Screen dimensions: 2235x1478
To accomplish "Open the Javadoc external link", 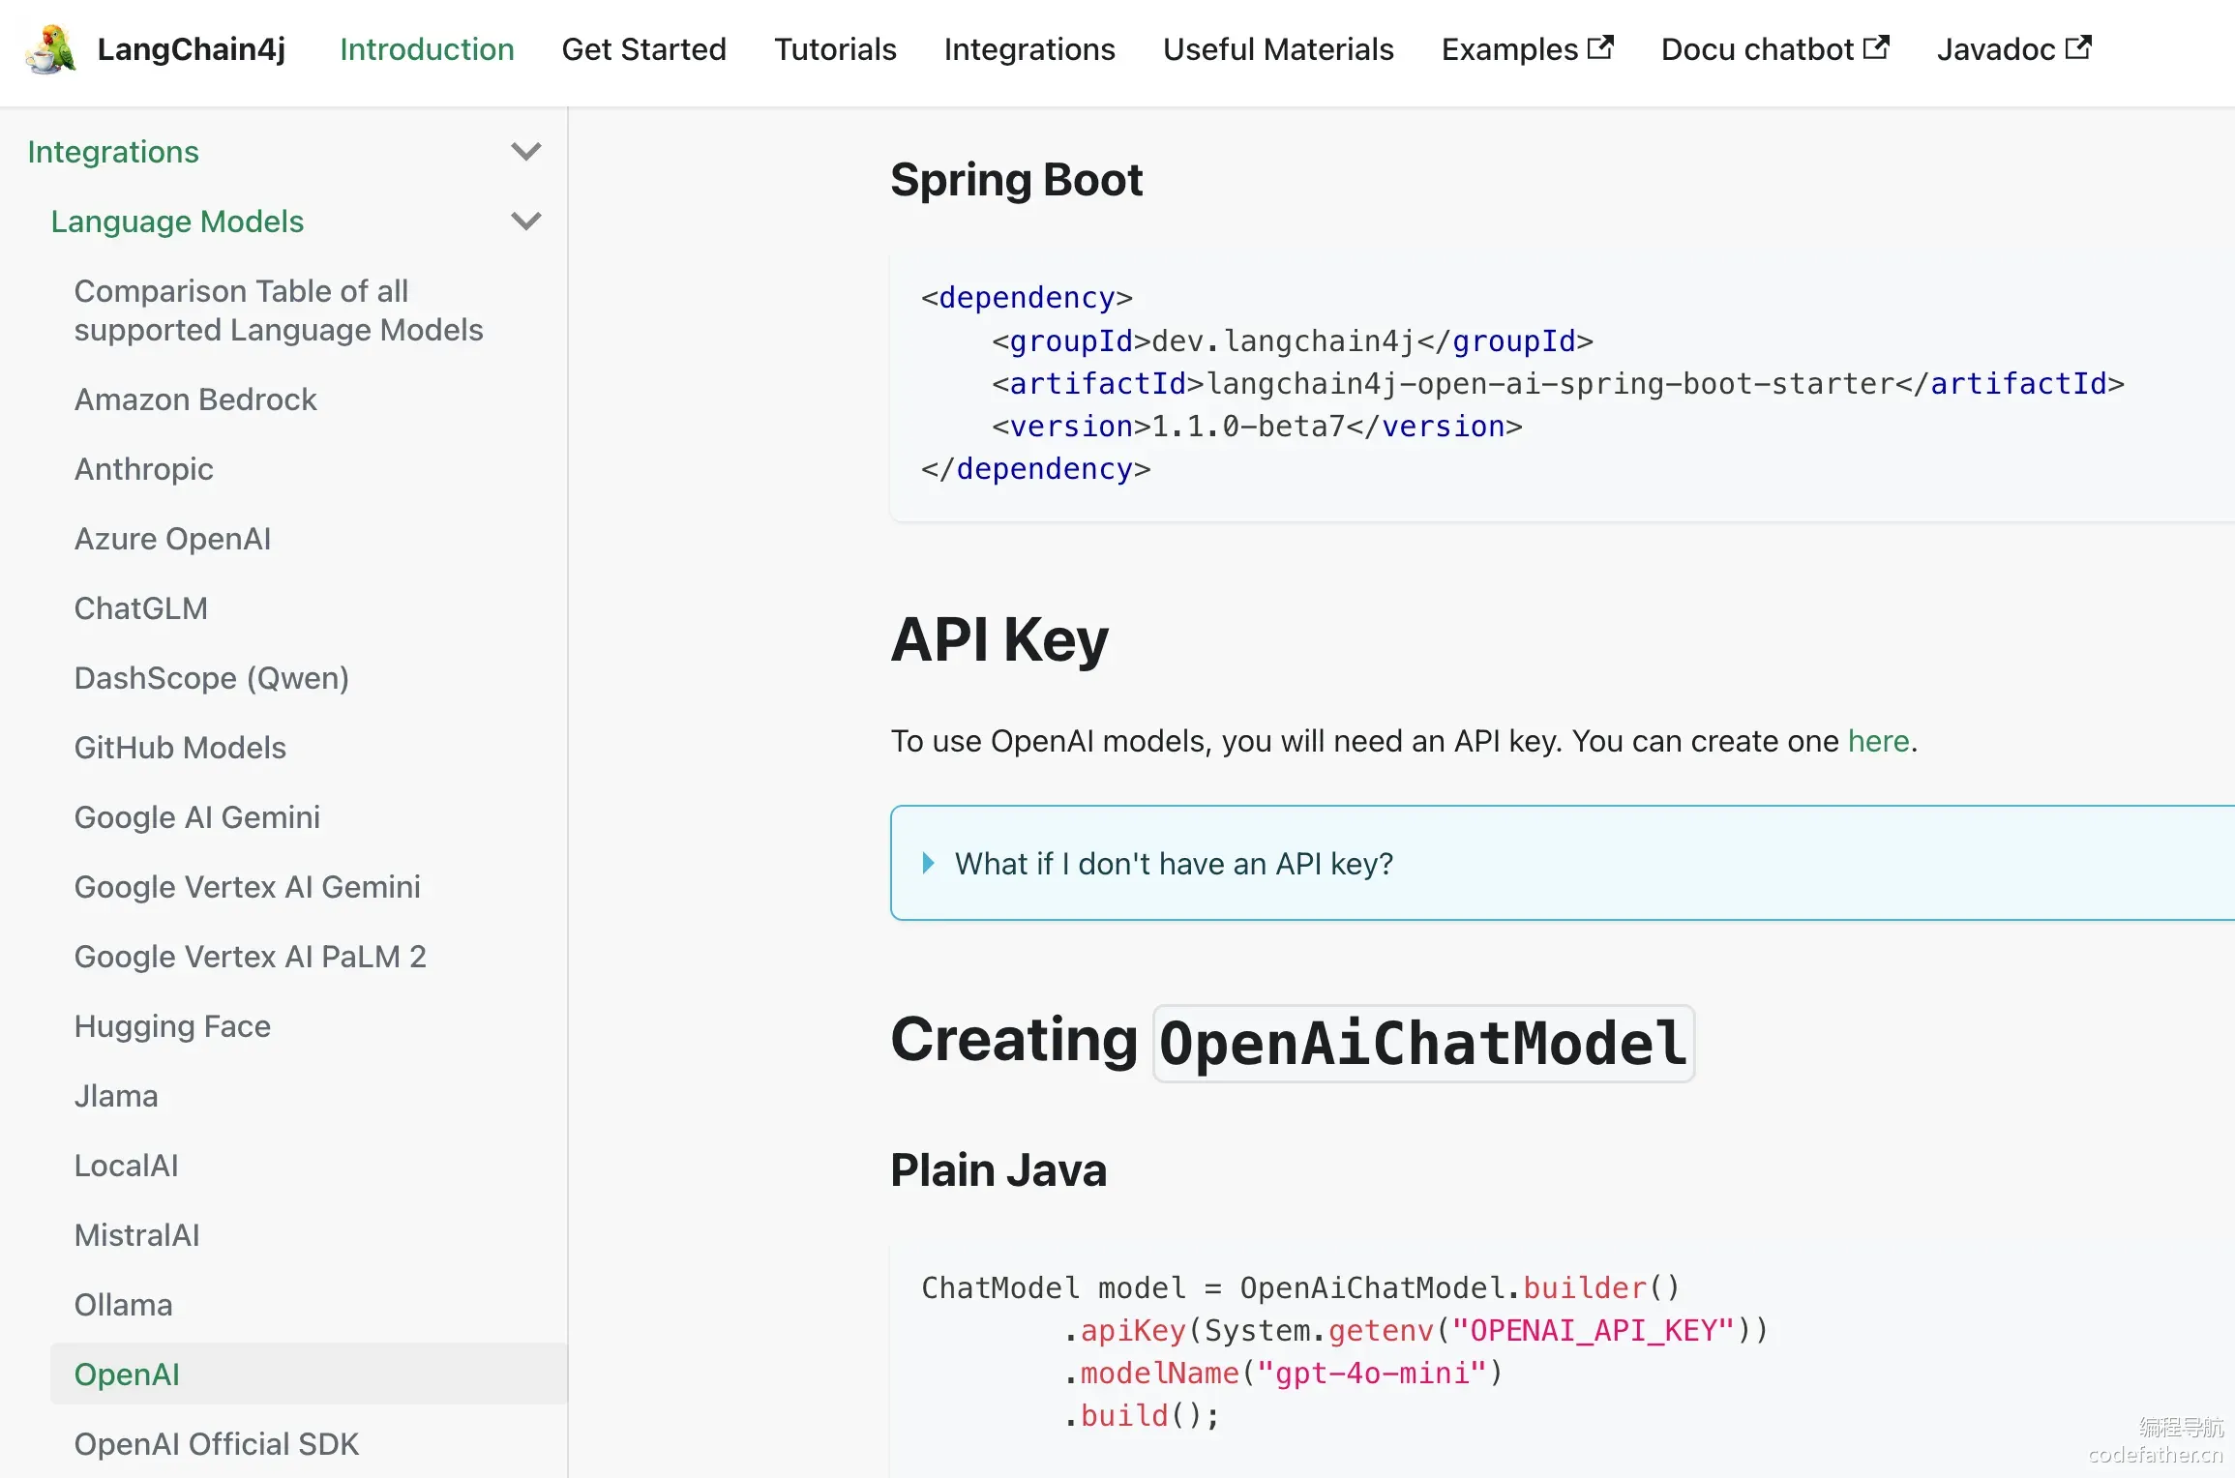I will click(2014, 48).
